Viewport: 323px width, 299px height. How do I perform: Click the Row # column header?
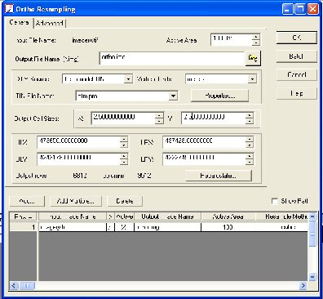click(24, 216)
